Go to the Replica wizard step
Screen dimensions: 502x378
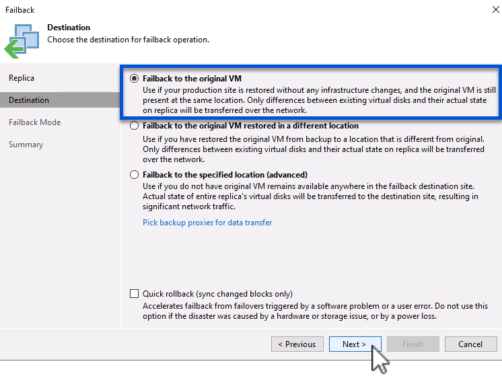click(x=22, y=78)
